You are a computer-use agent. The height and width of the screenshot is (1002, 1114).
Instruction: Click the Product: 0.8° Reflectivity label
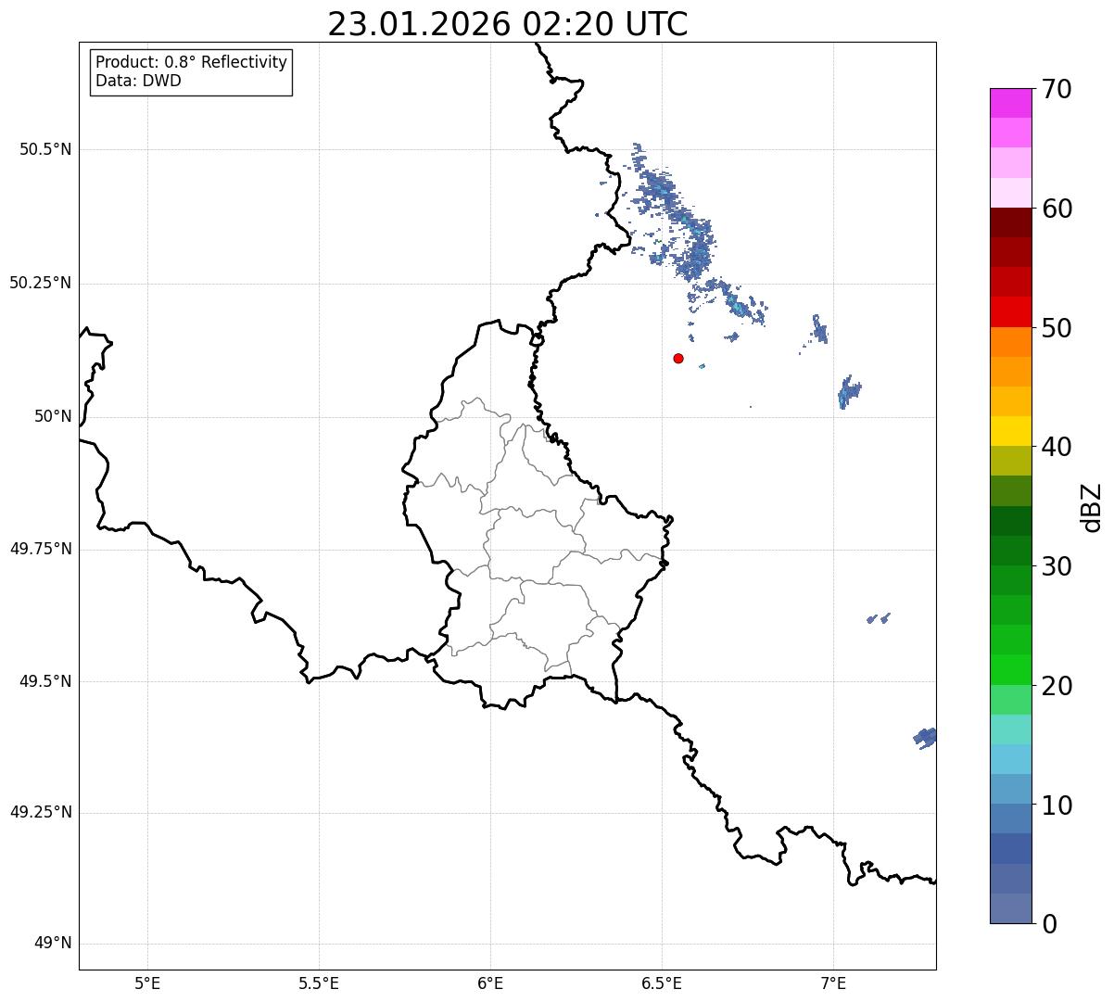(192, 62)
